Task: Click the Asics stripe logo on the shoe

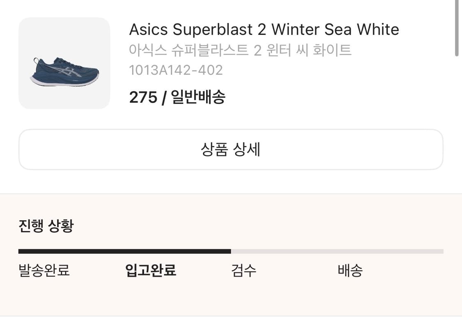Action: pyautogui.click(x=68, y=71)
